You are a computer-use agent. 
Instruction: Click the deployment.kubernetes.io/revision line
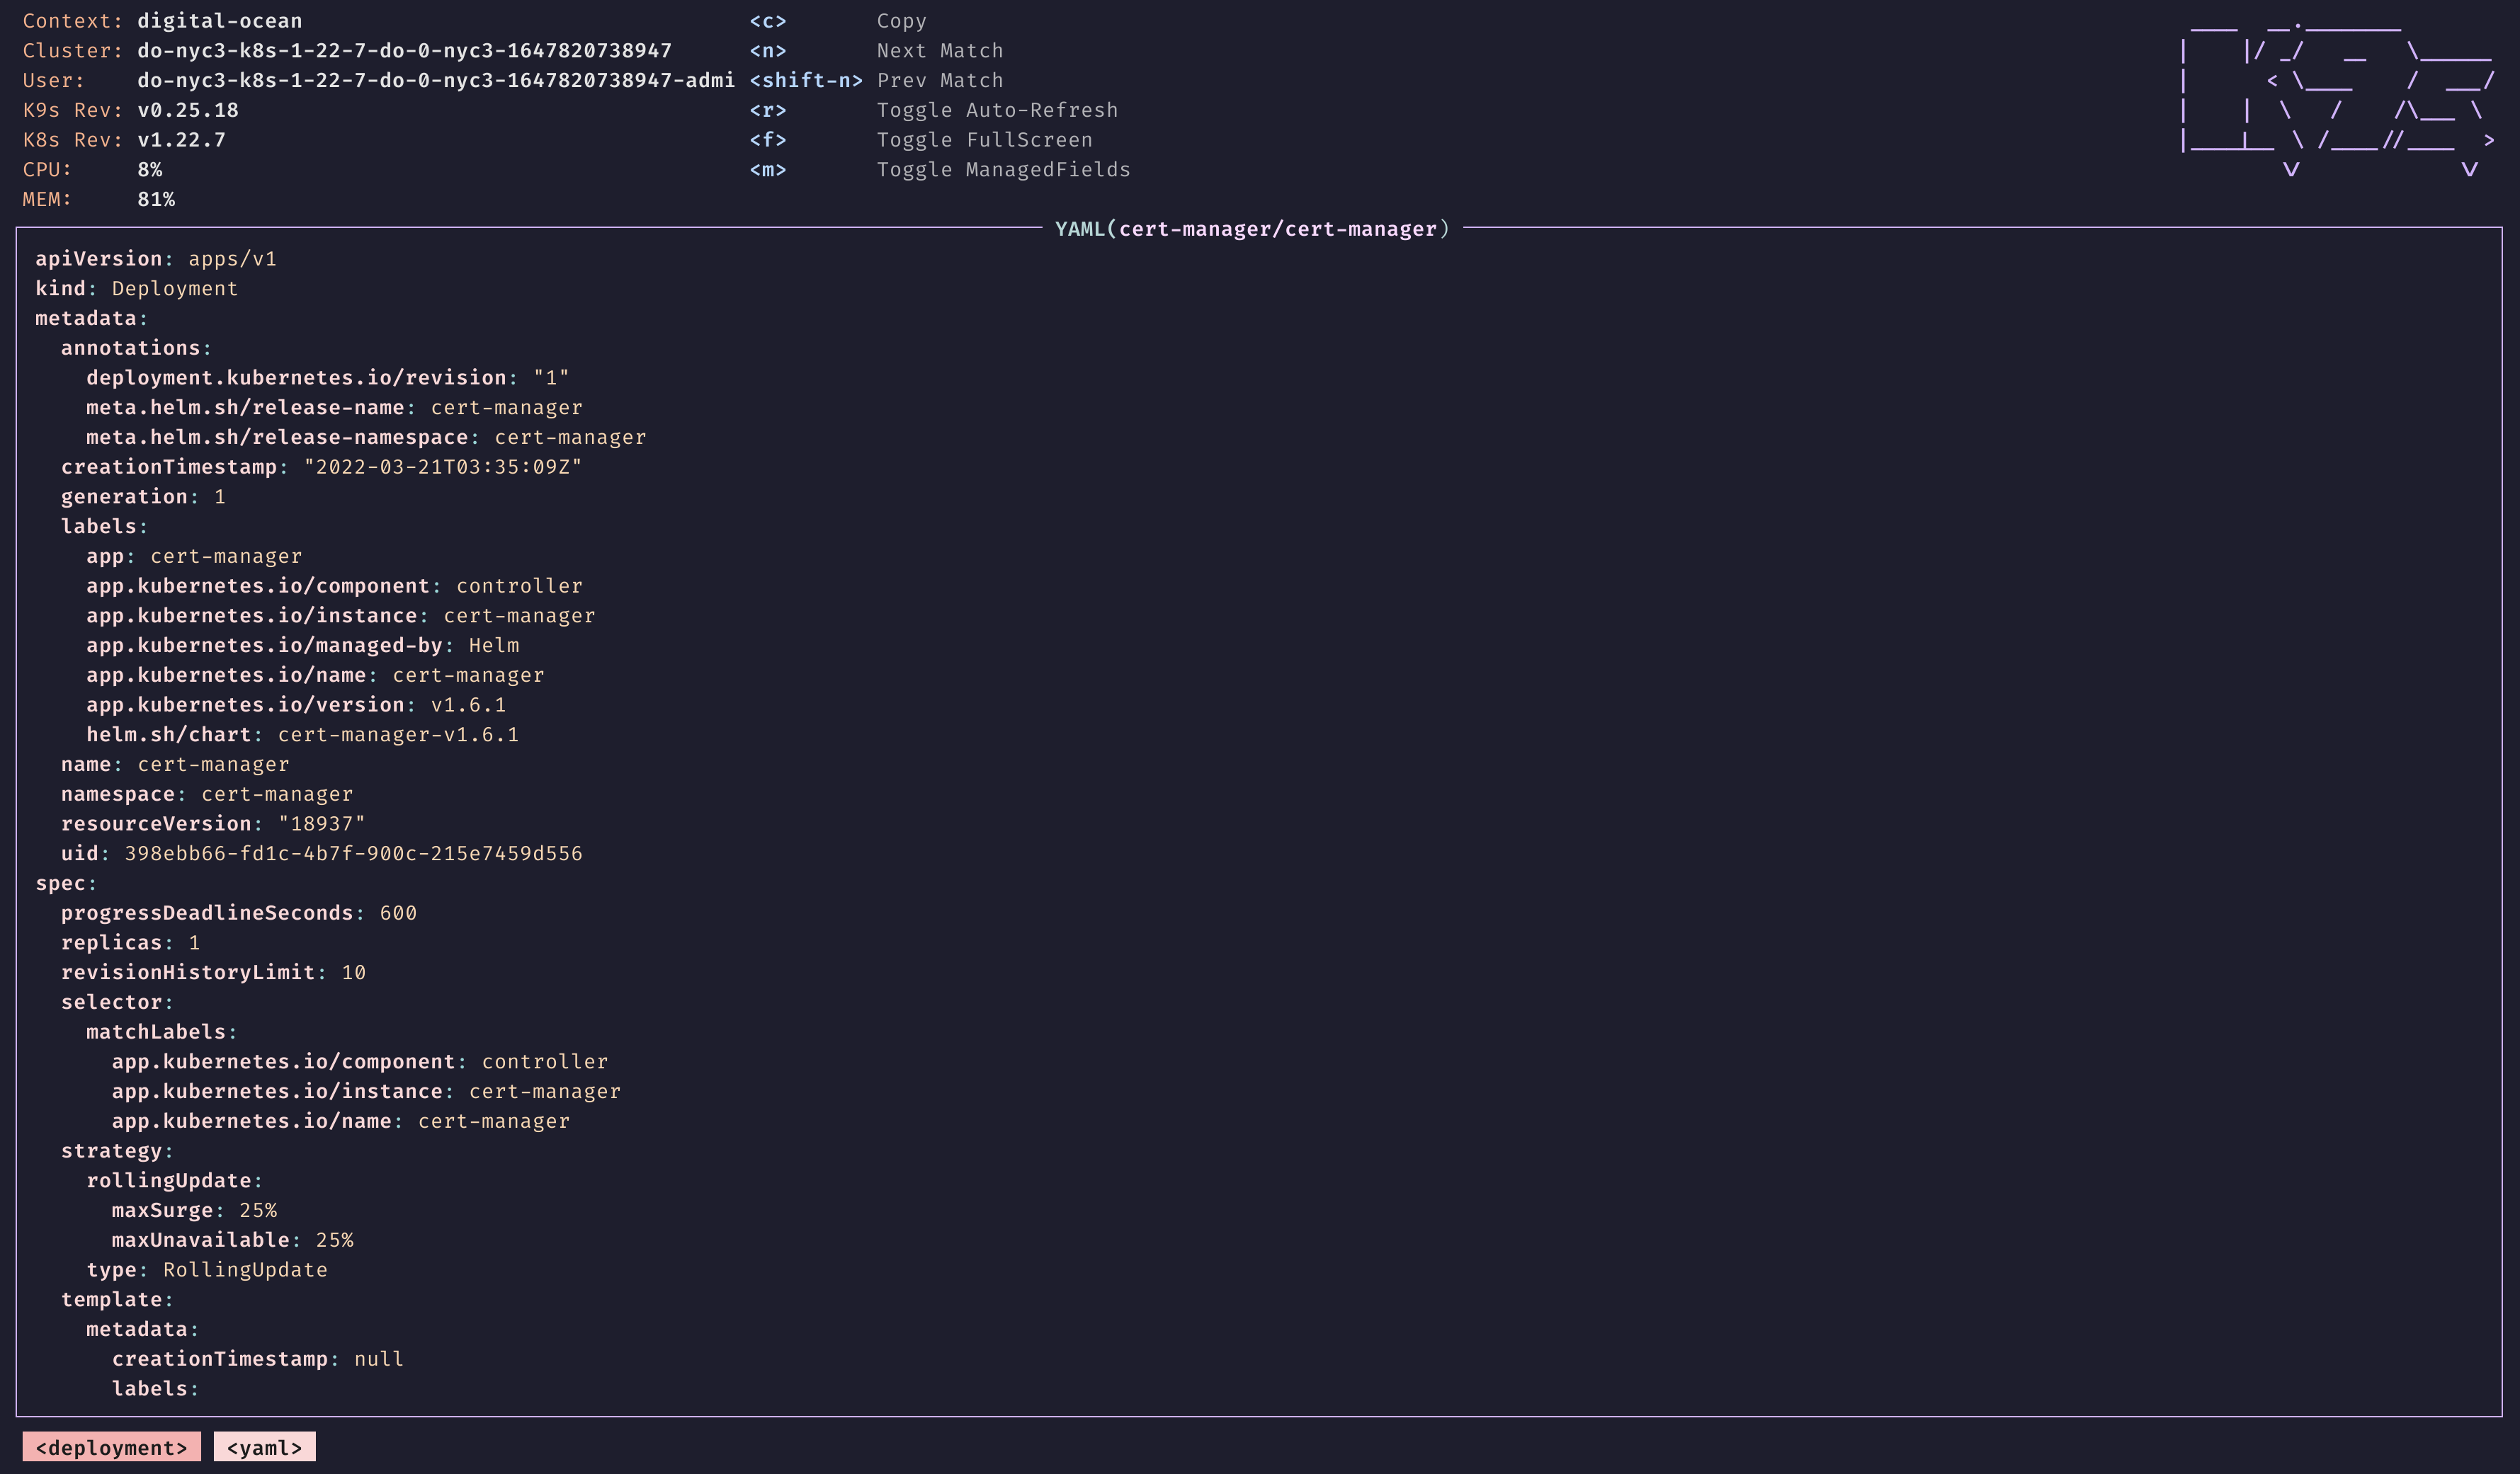click(328, 378)
